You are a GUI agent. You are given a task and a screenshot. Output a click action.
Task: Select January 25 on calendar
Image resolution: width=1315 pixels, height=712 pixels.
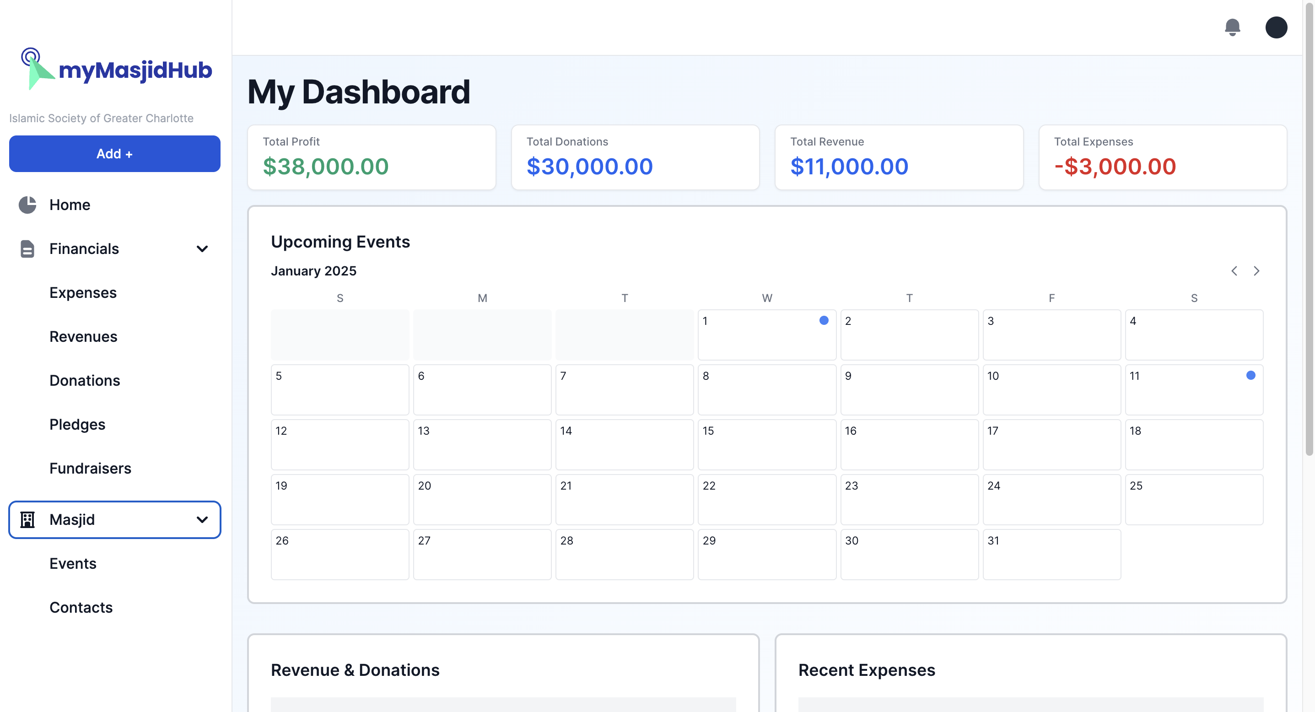(1194, 500)
